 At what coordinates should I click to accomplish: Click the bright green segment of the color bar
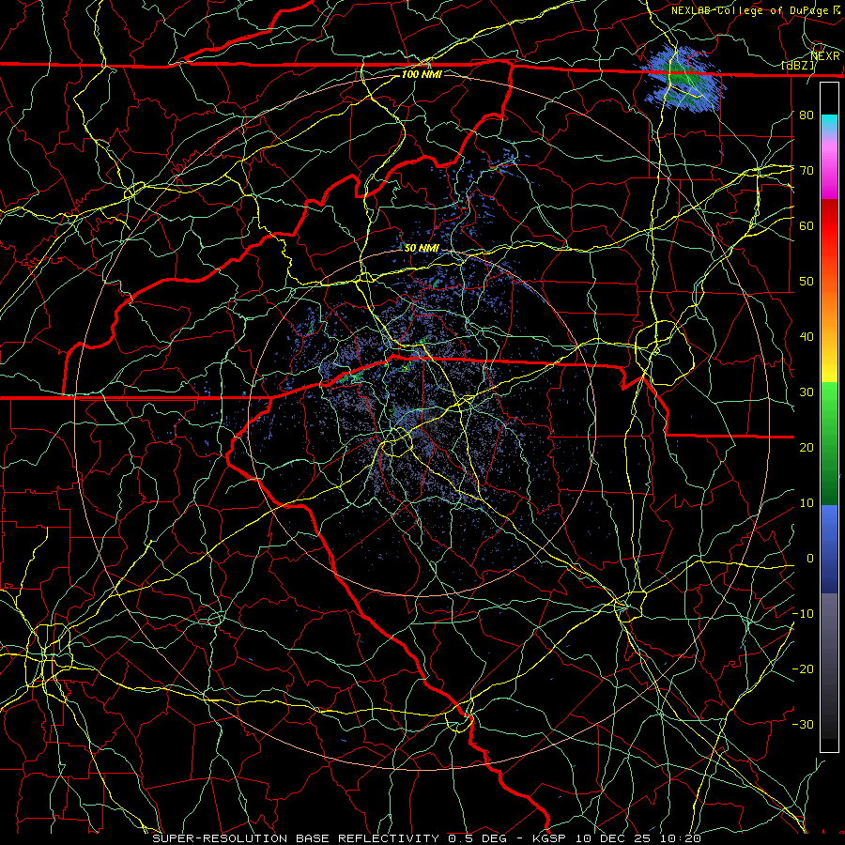(829, 399)
